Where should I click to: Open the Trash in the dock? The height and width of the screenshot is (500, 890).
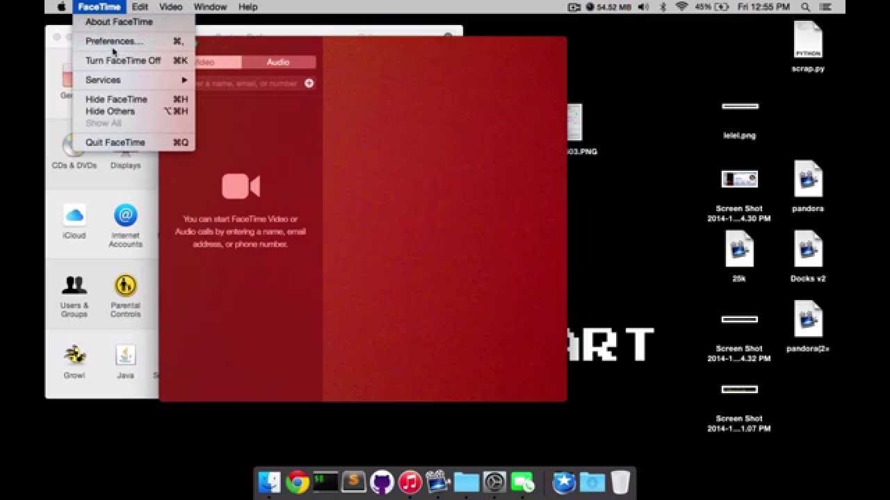pos(620,482)
